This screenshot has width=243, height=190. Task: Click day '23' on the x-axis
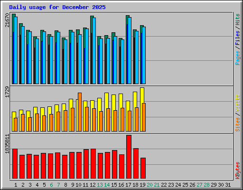[171, 185]
